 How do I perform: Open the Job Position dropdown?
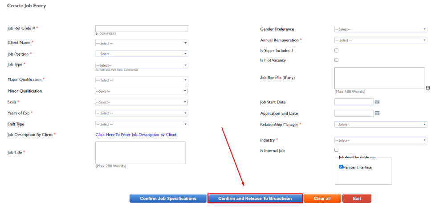point(142,54)
